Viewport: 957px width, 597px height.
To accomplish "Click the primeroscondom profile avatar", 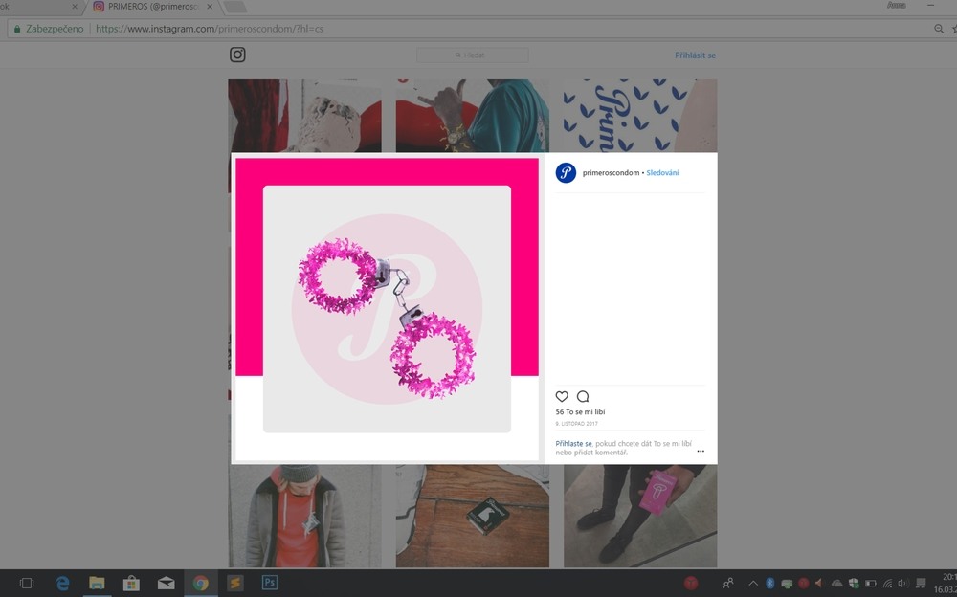I will tap(566, 172).
